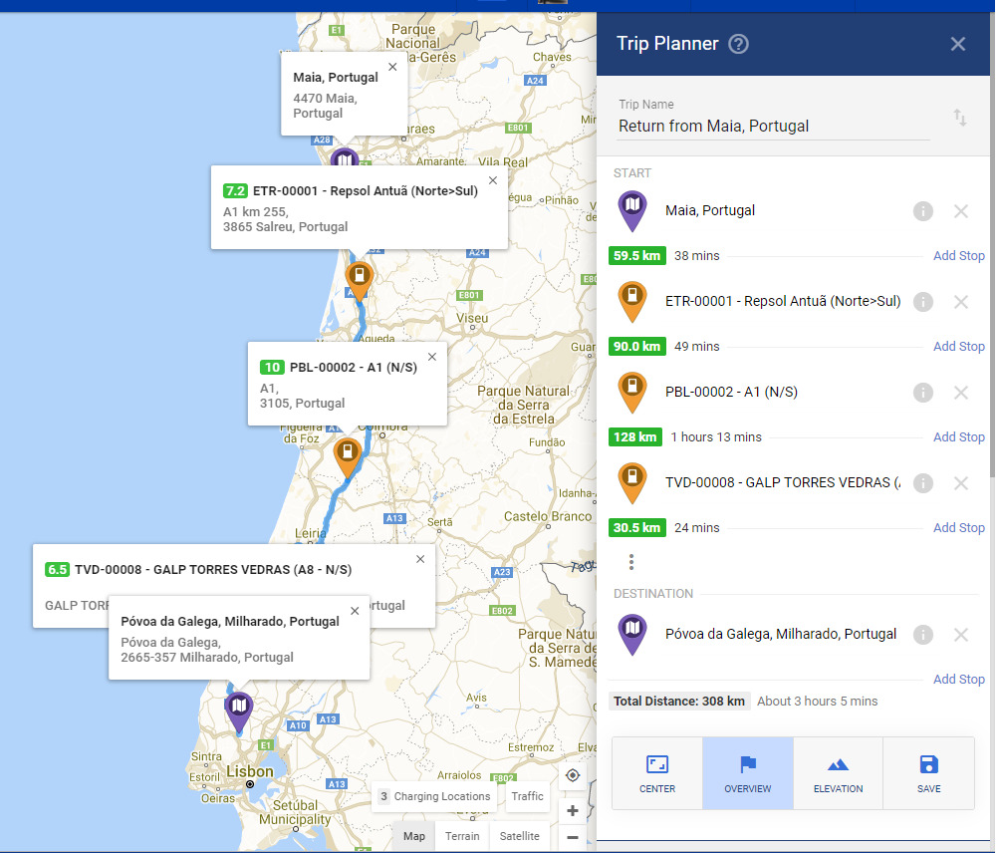The image size is (998, 853).
Task: Click the Trip Planner help question-mark icon
Action: tap(738, 44)
